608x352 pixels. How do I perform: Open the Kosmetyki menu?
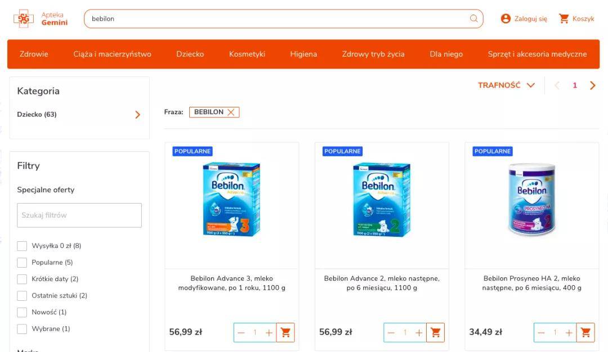[247, 54]
